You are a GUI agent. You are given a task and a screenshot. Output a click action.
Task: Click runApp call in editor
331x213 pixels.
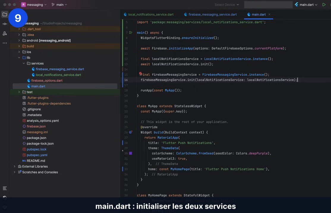[x=146, y=91]
